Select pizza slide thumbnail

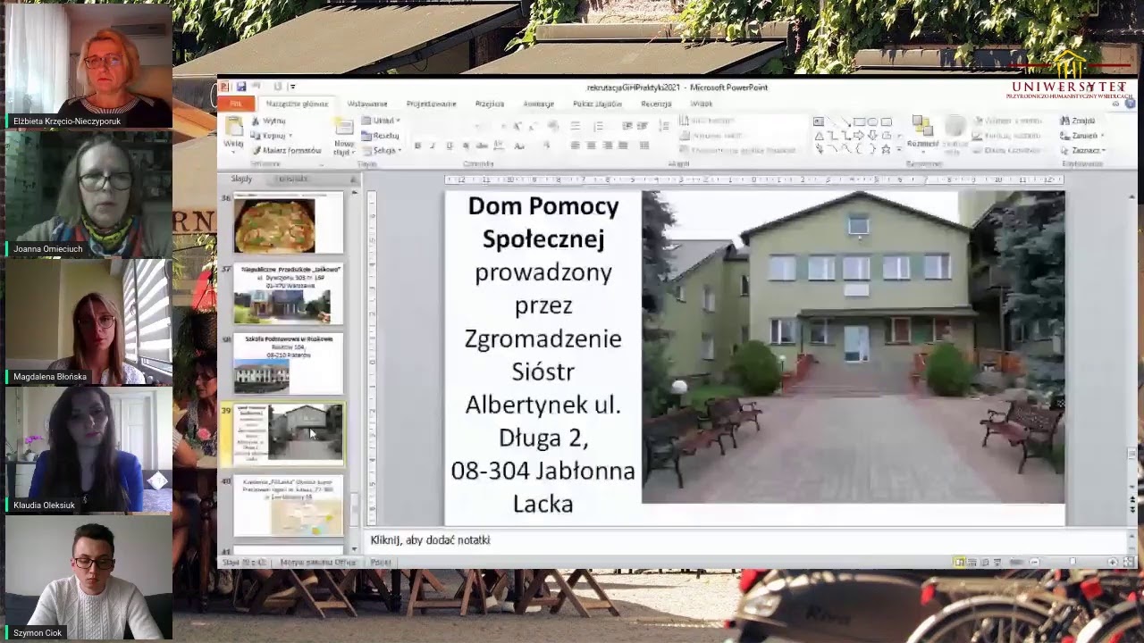tap(288, 224)
